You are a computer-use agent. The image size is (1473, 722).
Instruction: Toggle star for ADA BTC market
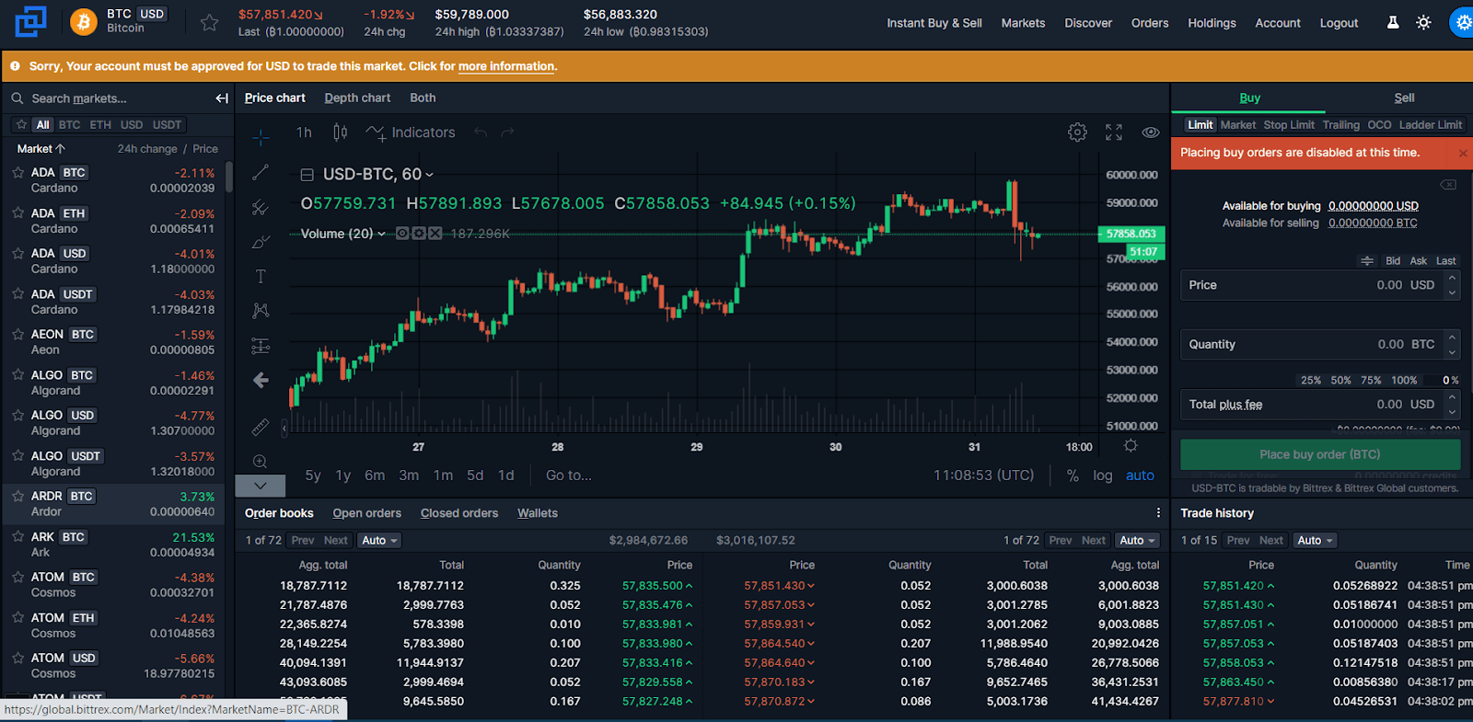17,172
